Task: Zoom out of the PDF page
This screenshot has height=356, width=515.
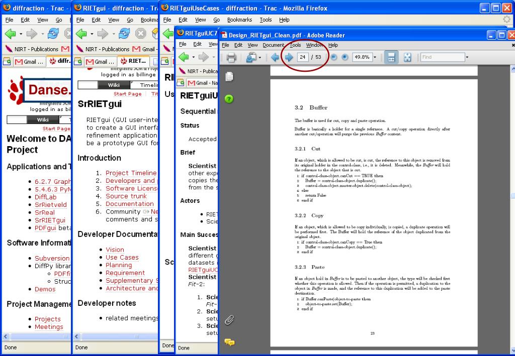Action: (x=334, y=57)
